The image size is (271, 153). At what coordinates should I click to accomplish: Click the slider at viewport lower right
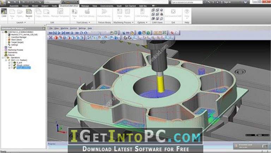(x=257, y=135)
